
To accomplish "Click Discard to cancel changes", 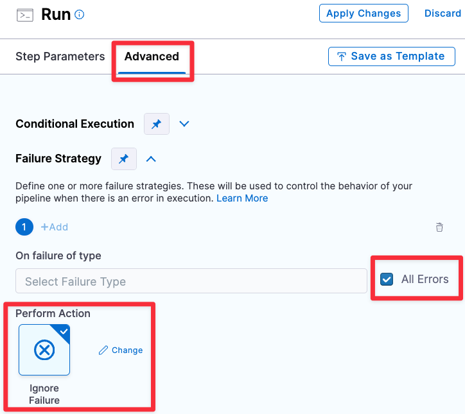I will coord(443,13).
